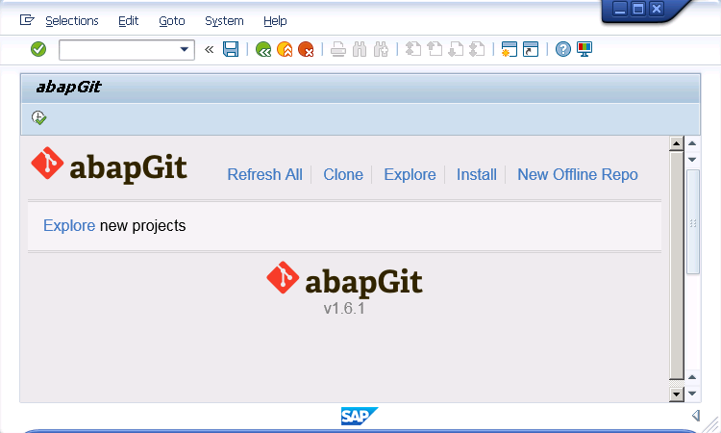Click the Save floppy disk icon
Screen dimensions: 721x433
(231, 49)
